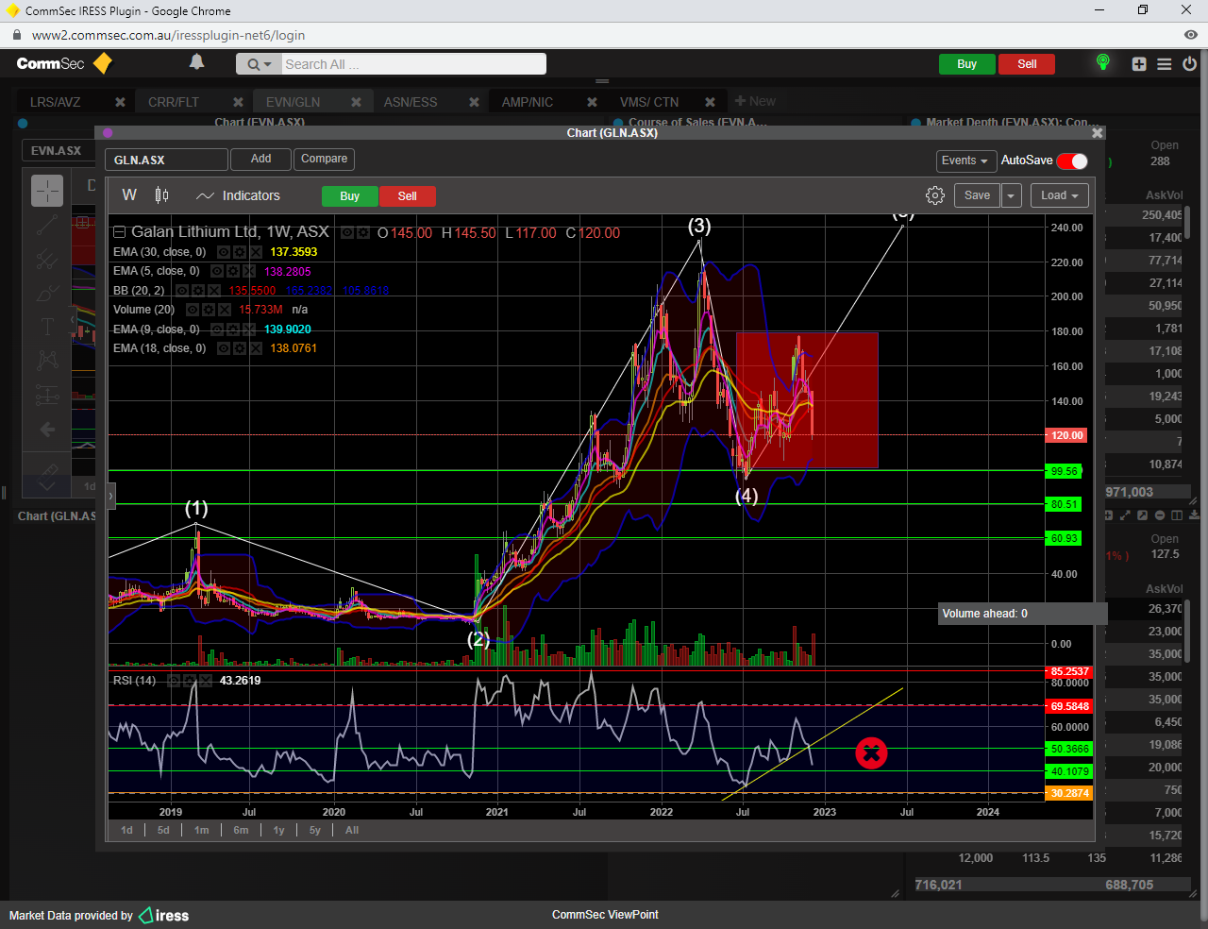Close the Chart (GLN.ASX) popup window
The height and width of the screenshot is (929, 1208).
tap(1097, 133)
